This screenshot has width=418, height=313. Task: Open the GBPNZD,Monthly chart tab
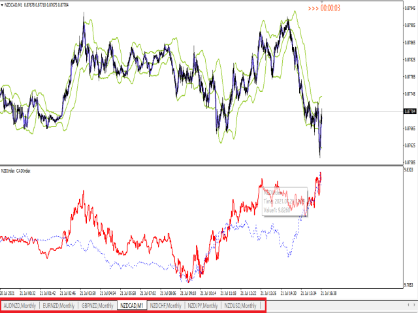(97, 306)
